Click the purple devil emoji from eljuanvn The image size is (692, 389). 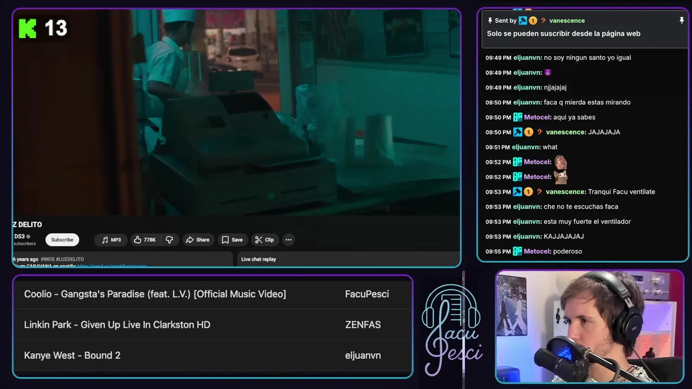click(548, 72)
